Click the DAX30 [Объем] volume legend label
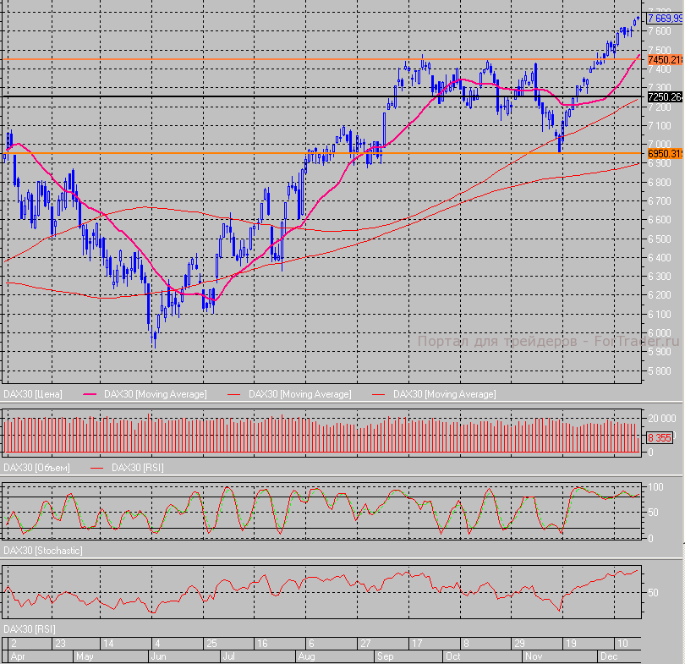Viewport: 685px width, 664px height. click(x=36, y=468)
